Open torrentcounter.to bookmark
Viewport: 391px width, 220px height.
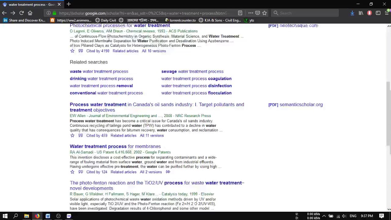[x=180, y=20]
